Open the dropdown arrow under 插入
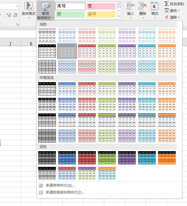The width and height of the screenshot is (187, 206). [131, 18]
